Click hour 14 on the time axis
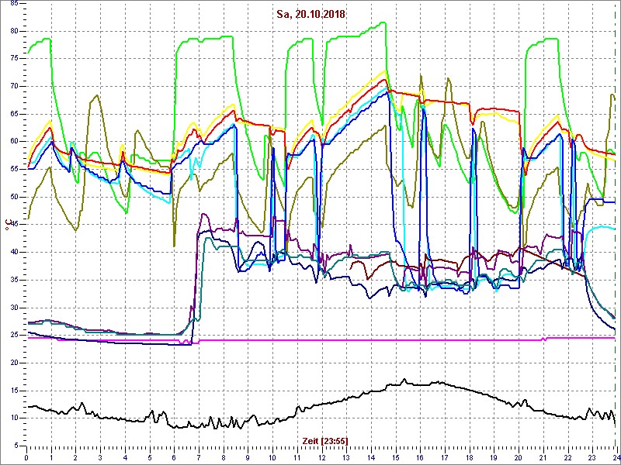Screen dimensions: 621x465 tap(371, 458)
